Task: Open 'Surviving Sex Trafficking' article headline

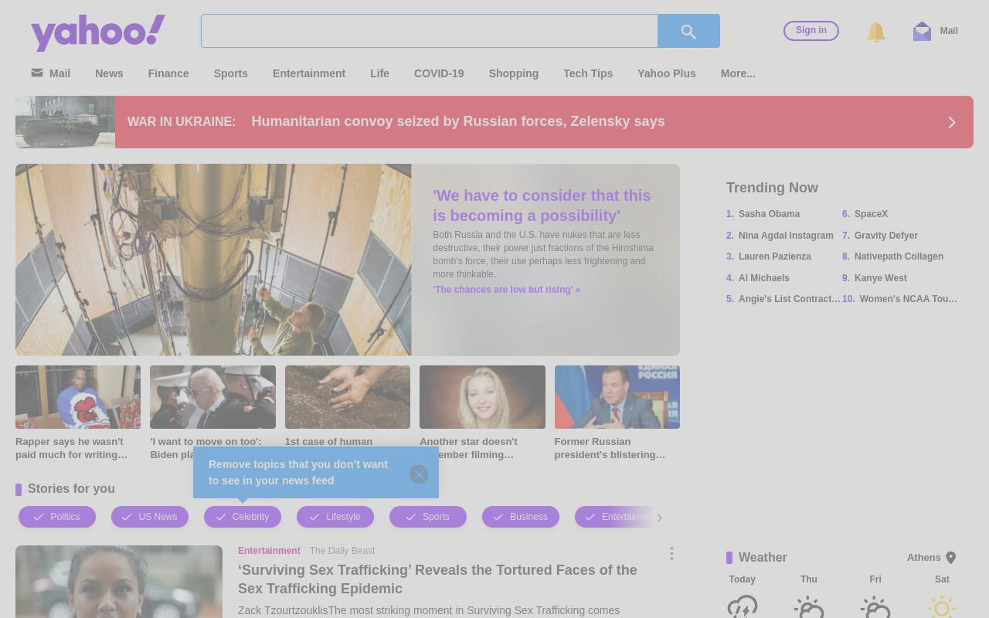Action: tap(437, 579)
